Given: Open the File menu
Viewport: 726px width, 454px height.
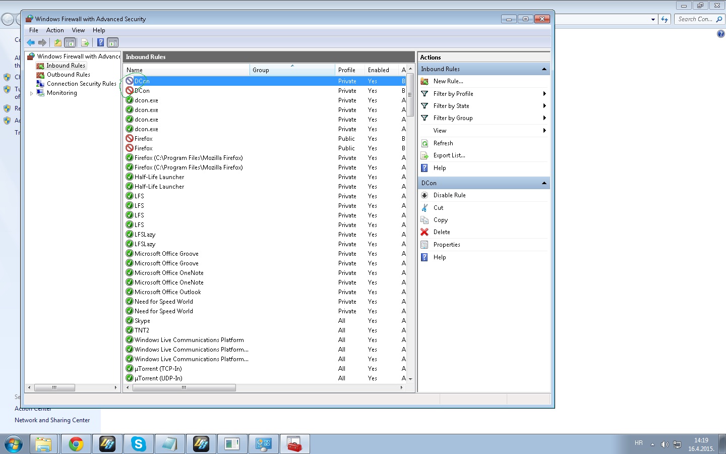Looking at the screenshot, I should tap(34, 30).
